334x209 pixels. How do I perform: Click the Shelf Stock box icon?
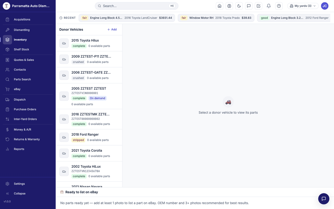coord(7,49)
